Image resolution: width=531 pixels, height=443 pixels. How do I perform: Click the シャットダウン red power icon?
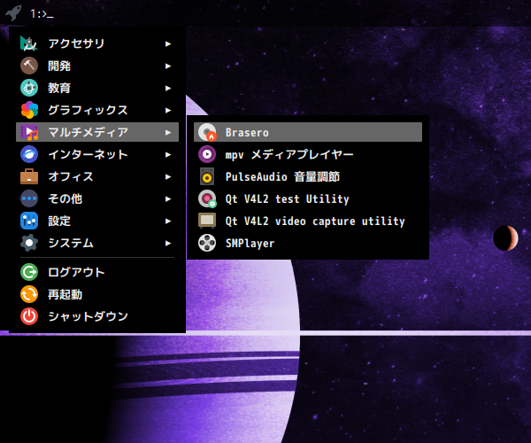(x=29, y=316)
